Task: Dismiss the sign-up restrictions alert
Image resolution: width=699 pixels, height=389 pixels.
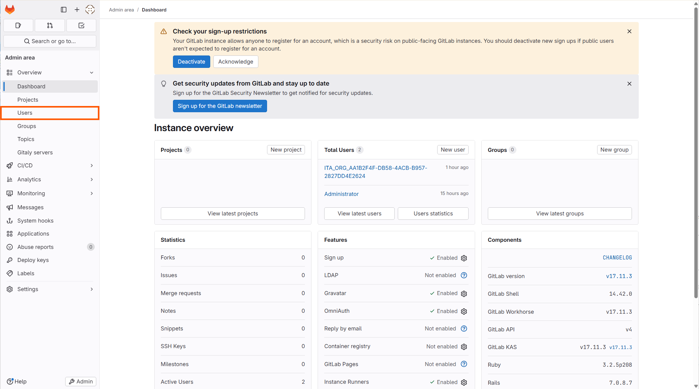Action: (x=629, y=31)
